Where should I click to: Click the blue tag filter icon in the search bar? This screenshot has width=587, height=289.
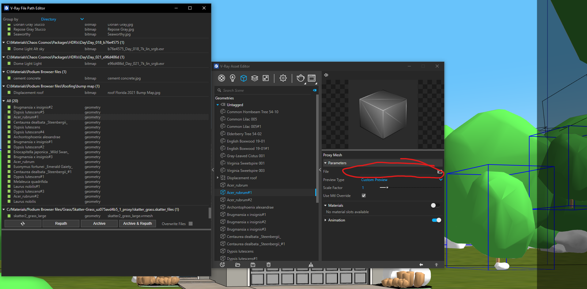(x=314, y=90)
